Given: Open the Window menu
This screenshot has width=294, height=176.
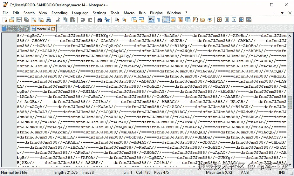Looking at the screenshot, I should pos(174,13).
